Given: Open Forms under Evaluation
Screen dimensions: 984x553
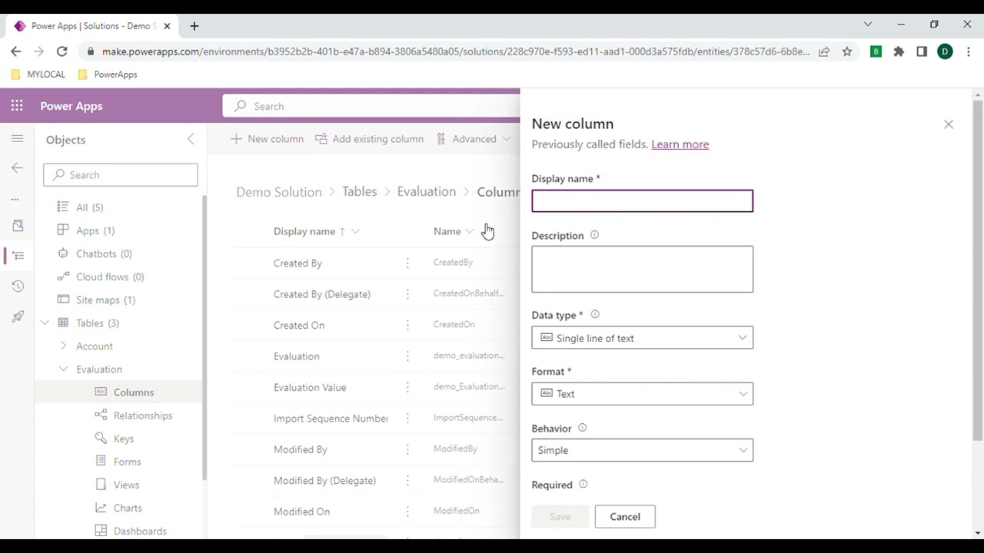Looking at the screenshot, I should point(127,462).
